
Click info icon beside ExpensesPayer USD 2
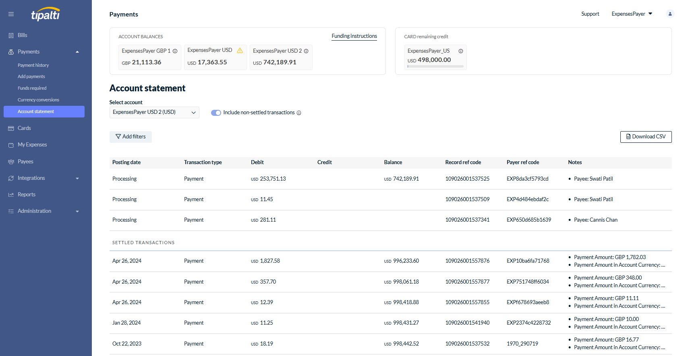pos(306,51)
